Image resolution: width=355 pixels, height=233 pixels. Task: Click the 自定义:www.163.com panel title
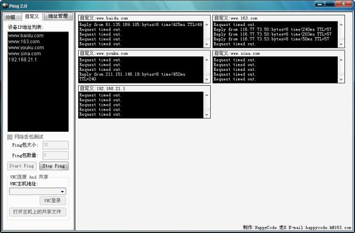(x=236, y=18)
